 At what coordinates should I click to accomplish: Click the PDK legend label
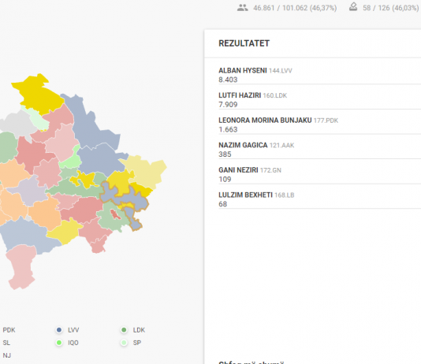coord(9,330)
